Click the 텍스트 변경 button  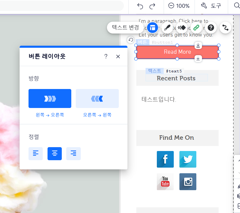click(x=125, y=28)
